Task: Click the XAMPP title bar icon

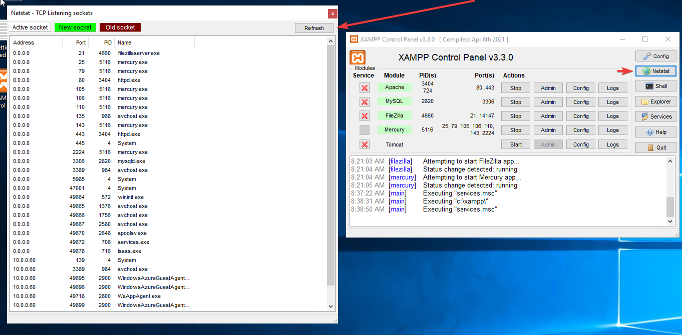Action: (354, 39)
